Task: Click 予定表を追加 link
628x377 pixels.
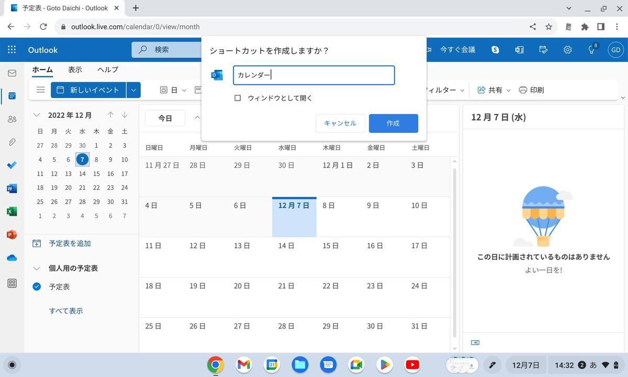Action: click(70, 243)
